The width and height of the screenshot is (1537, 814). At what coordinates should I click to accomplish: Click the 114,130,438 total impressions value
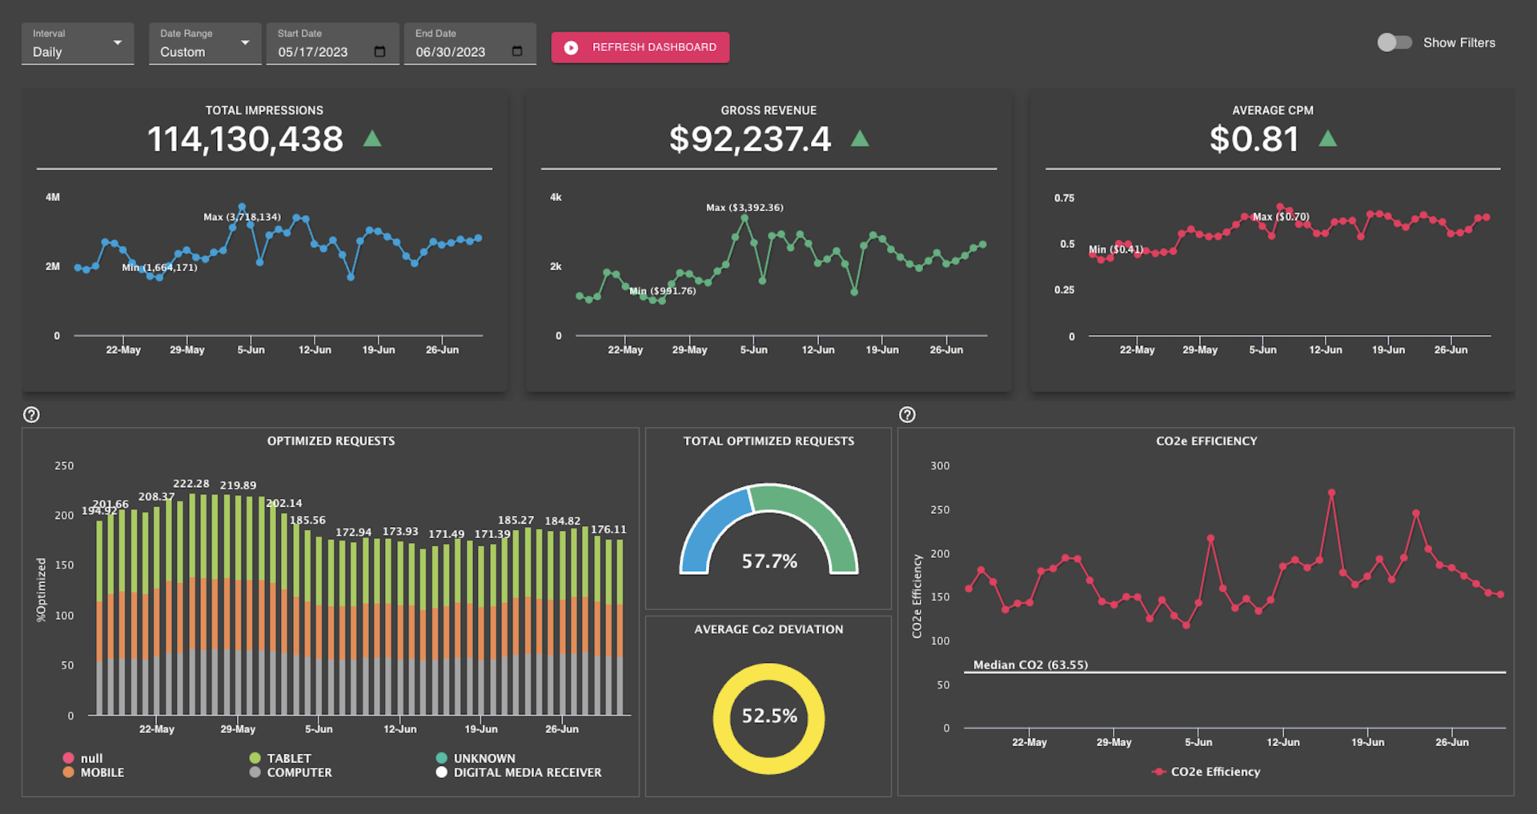coord(245,139)
